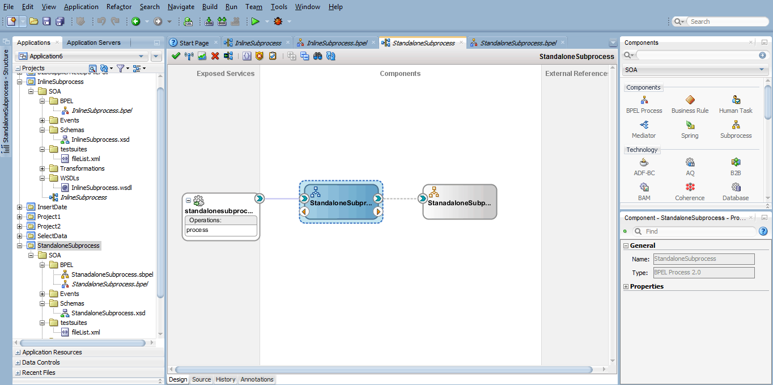Open the Refactor menu
Screen dimensions: 773x385
[x=119, y=7]
